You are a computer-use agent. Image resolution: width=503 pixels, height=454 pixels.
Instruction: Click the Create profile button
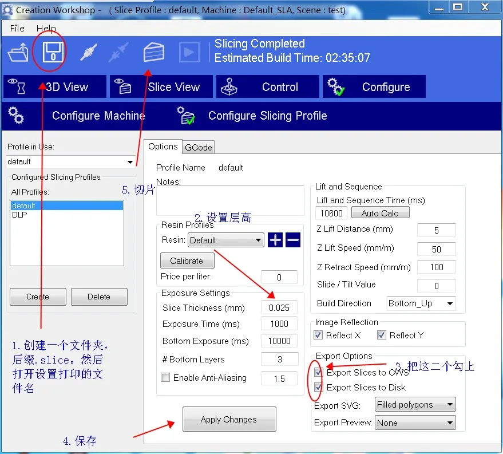coord(38,297)
